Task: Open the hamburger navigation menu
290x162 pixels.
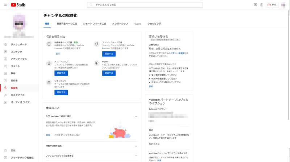Action: tap(5, 5)
